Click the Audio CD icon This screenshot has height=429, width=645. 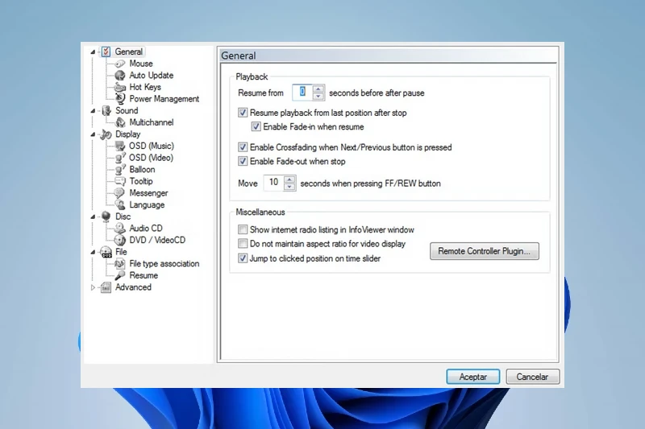[x=120, y=229]
